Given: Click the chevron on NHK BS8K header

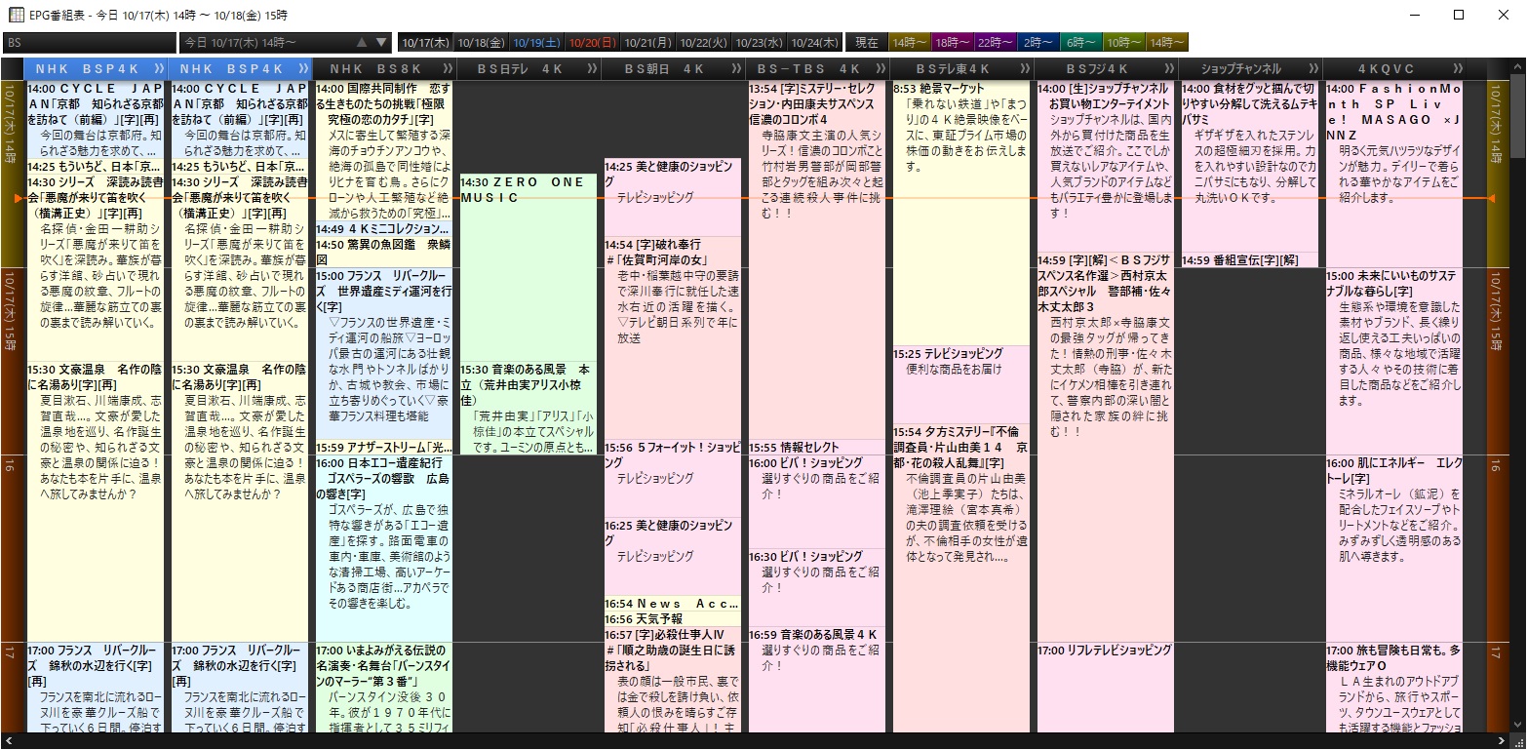Looking at the screenshot, I should (449, 69).
